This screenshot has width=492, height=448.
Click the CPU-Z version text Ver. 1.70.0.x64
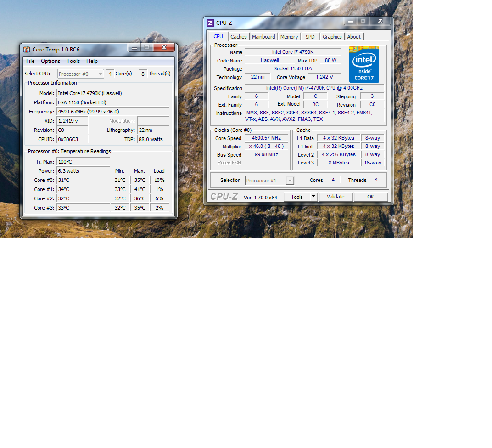(260, 198)
